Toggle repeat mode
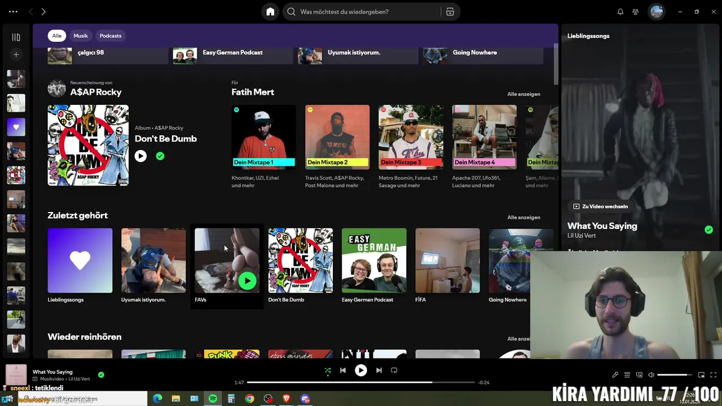 [394, 370]
